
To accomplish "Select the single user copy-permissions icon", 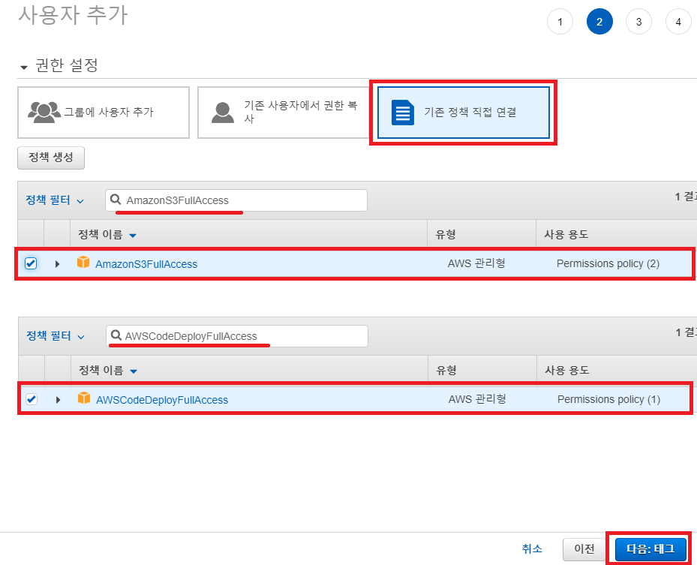I will pyautogui.click(x=223, y=113).
